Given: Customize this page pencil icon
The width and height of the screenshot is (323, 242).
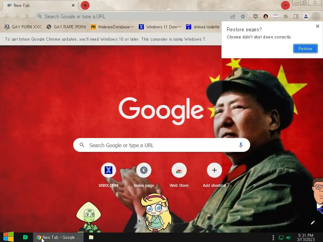Looking at the screenshot, I should pyautogui.click(x=313, y=222).
